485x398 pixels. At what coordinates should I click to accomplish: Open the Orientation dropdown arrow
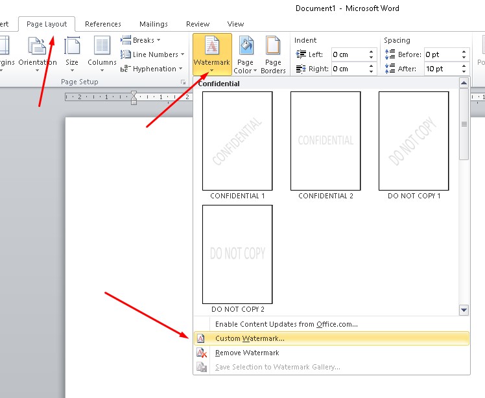click(37, 71)
